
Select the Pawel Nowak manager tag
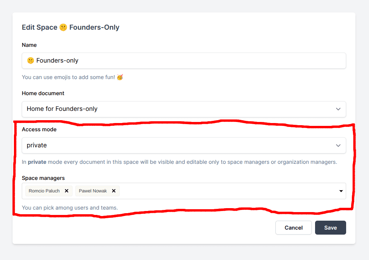coord(93,191)
